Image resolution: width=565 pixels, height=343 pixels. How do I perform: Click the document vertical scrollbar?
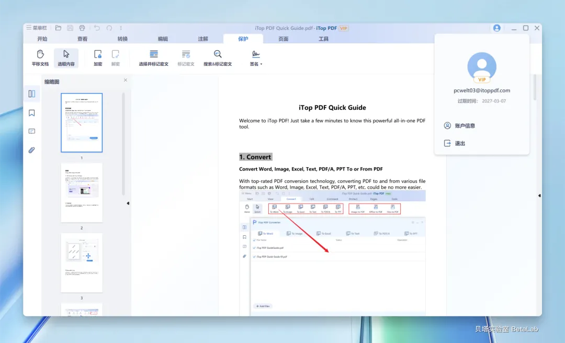coord(535,87)
